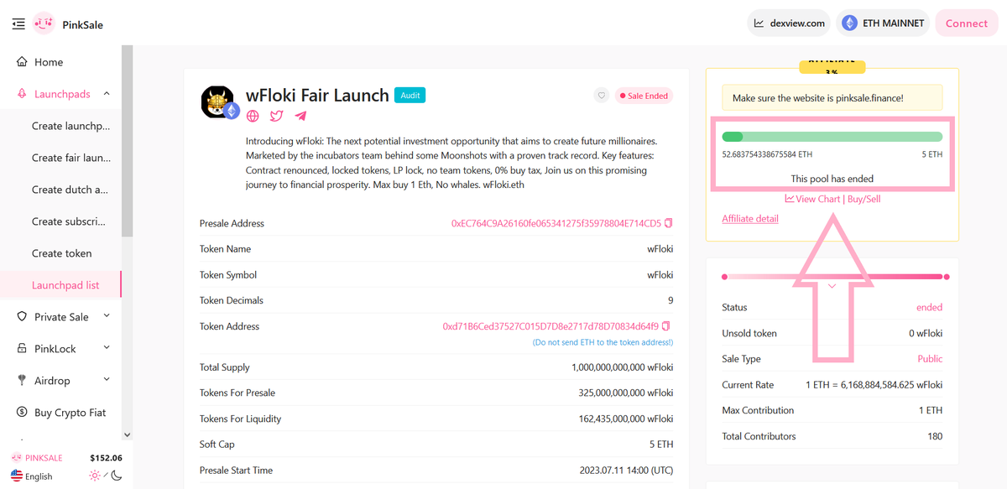This screenshot has width=1007, height=489.
Task: Expand the PinkLock submenu
Action: point(107,348)
